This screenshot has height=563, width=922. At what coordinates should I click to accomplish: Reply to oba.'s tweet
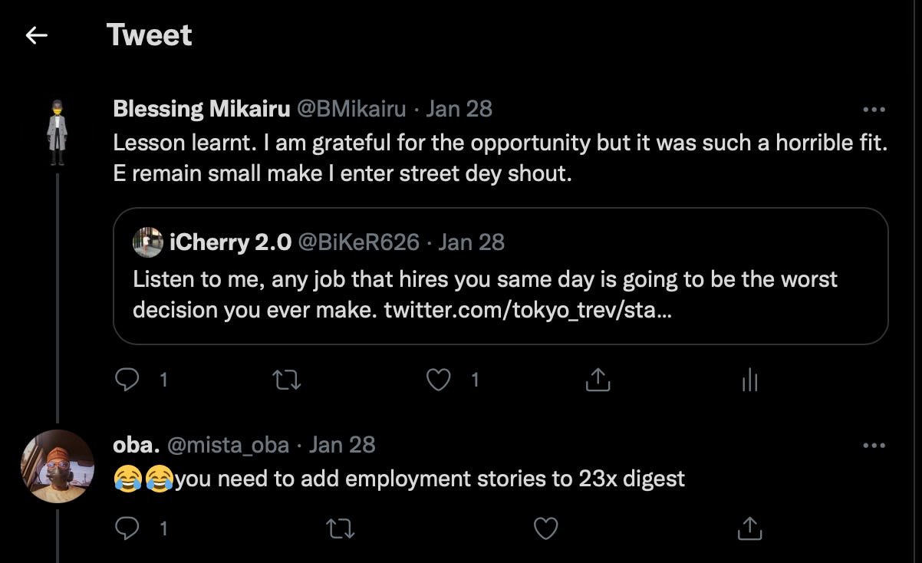point(127,528)
